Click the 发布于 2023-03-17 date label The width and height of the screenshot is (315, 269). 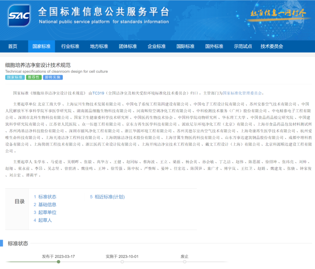(58, 257)
